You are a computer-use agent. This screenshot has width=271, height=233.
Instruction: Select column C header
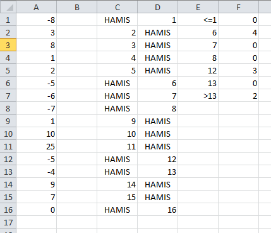tap(117, 7)
